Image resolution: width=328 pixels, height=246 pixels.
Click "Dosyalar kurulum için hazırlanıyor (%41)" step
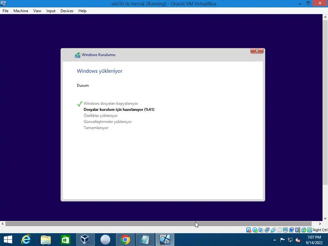[x=119, y=110]
